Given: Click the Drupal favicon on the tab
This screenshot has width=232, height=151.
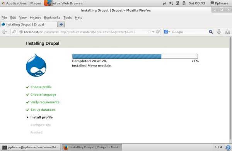Looking at the screenshot, I should (3, 25).
